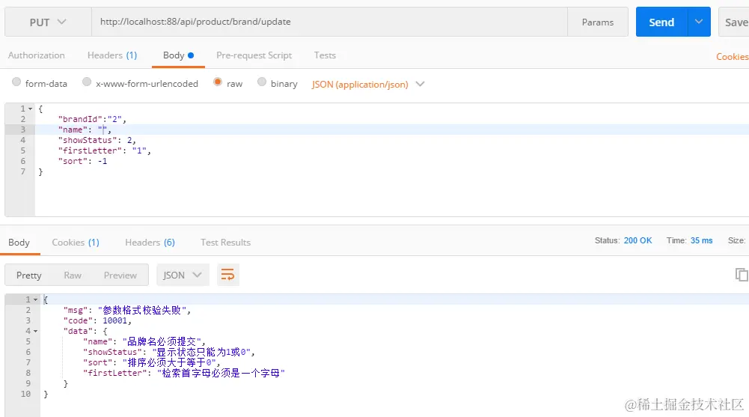Select Pretty response view
749x417 pixels.
coord(28,276)
